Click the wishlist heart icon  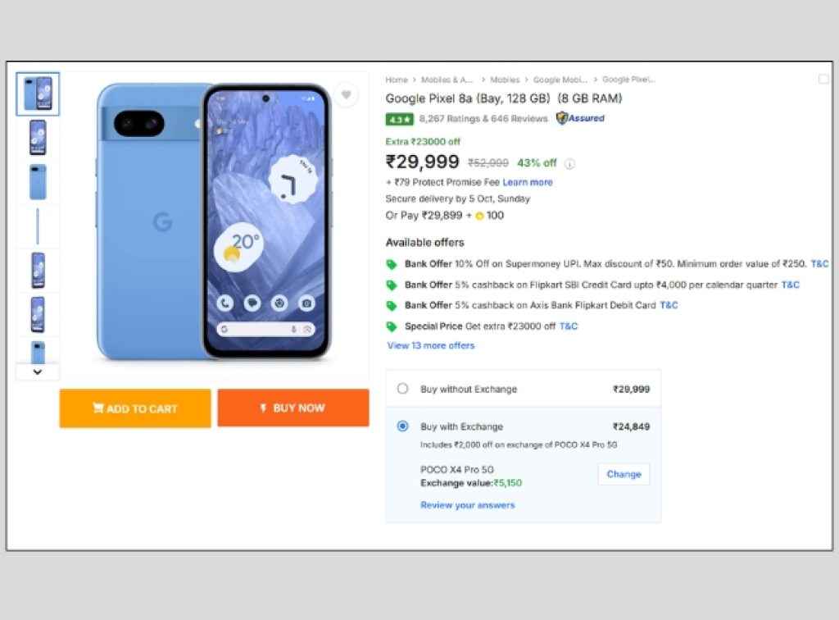click(346, 95)
